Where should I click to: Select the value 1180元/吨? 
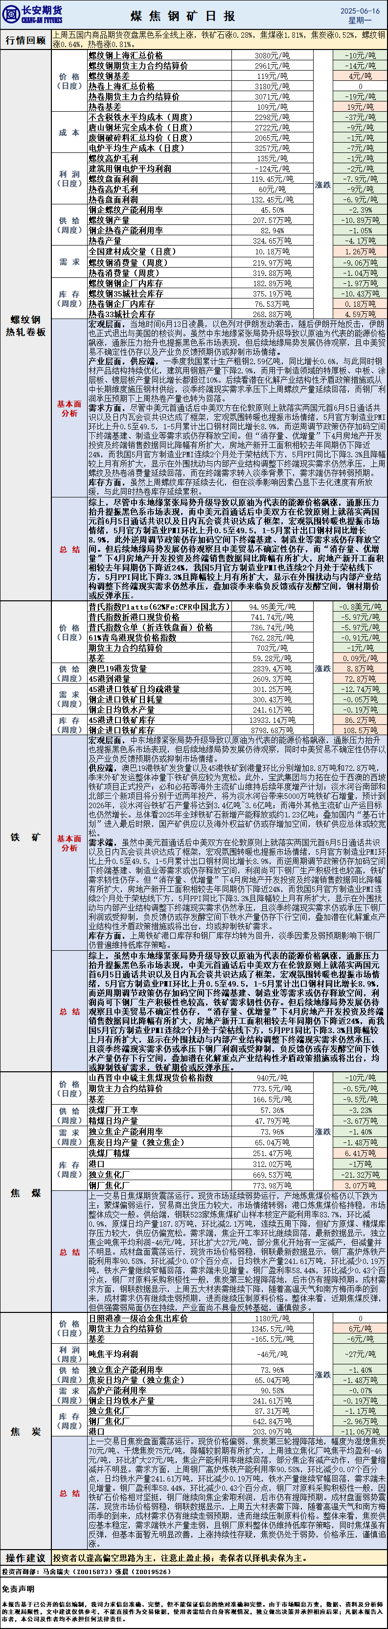[x=272, y=1319]
